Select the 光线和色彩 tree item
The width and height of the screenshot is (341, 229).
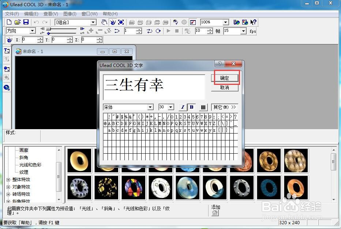(x=30, y=165)
